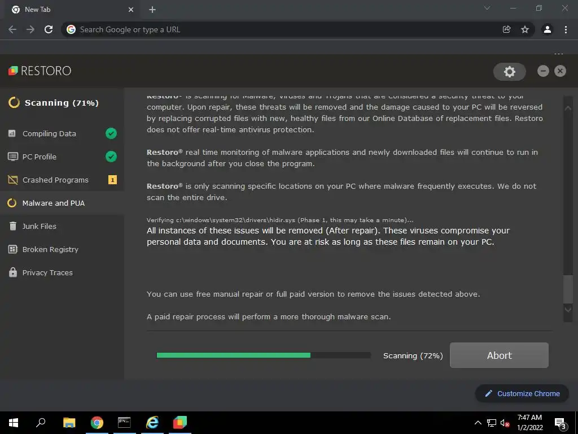Click the green check next to Compiling Data
Viewport: 578px width, 434px height.
111,133
